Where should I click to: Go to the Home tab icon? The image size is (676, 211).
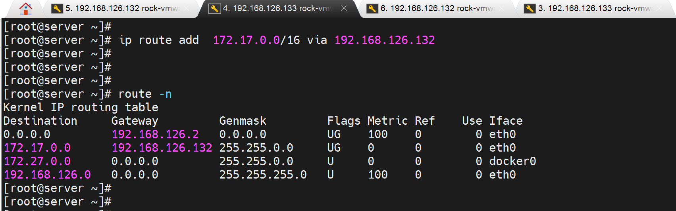coord(26,9)
